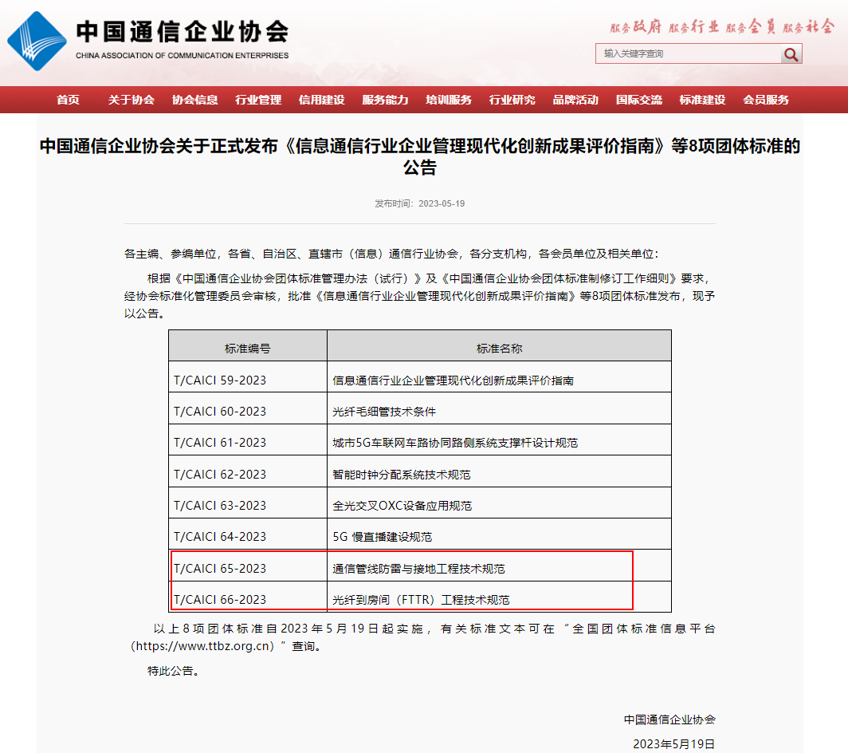
Task: Click the 2023年5月19日 signature date
Action: click(x=674, y=743)
